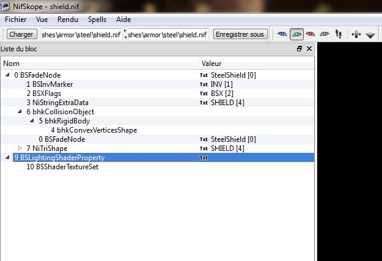Click the Txt icon beside INV [1]
Image resolution: width=382 pixels, height=261 pixels.
point(204,84)
